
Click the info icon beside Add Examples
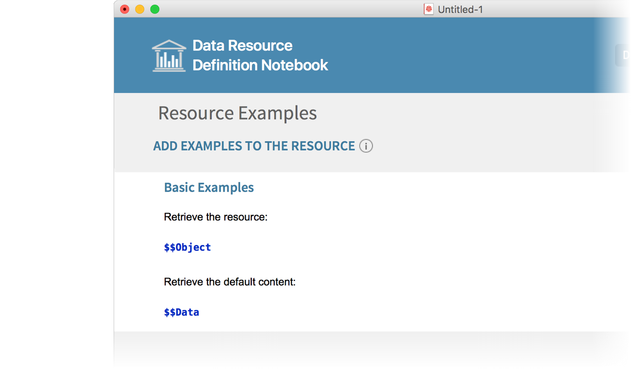coord(366,146)
